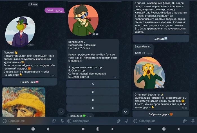Attach a file in middle chat panel

[x=118, y=121]
